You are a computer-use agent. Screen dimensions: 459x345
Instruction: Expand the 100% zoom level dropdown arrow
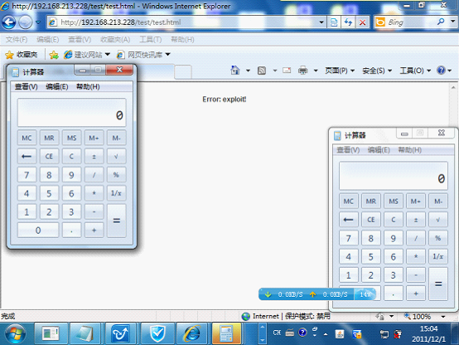[443, 317]
